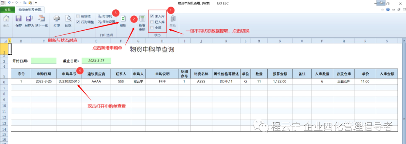Click the undo arrow in quick access toolbar
Viewport: 406px width, 144px height.
point(9,3)
